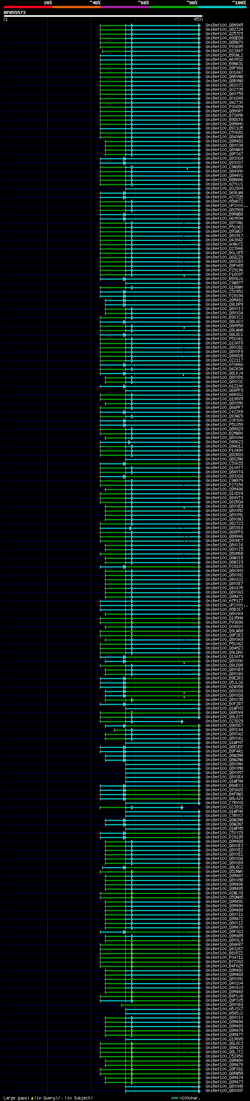Click the UniRef100_Q8RVN8 label
The height and width of the screenshot is (1101, 250).
(224, 77)
